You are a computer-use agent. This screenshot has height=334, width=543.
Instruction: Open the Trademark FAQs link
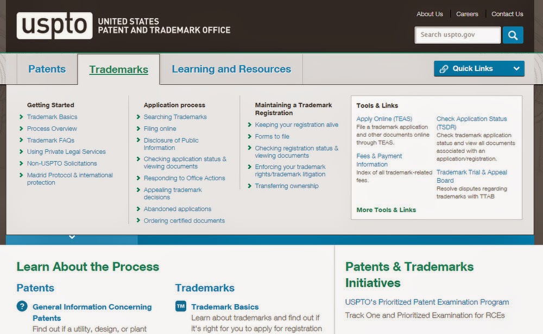pyautogui.click(x=50, y=140)
